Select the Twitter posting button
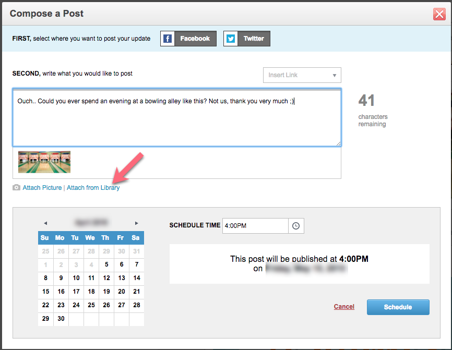452x350 pixels. [x=247, y=39]
